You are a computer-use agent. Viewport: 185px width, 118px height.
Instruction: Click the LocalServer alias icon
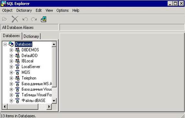coord(17,67)
